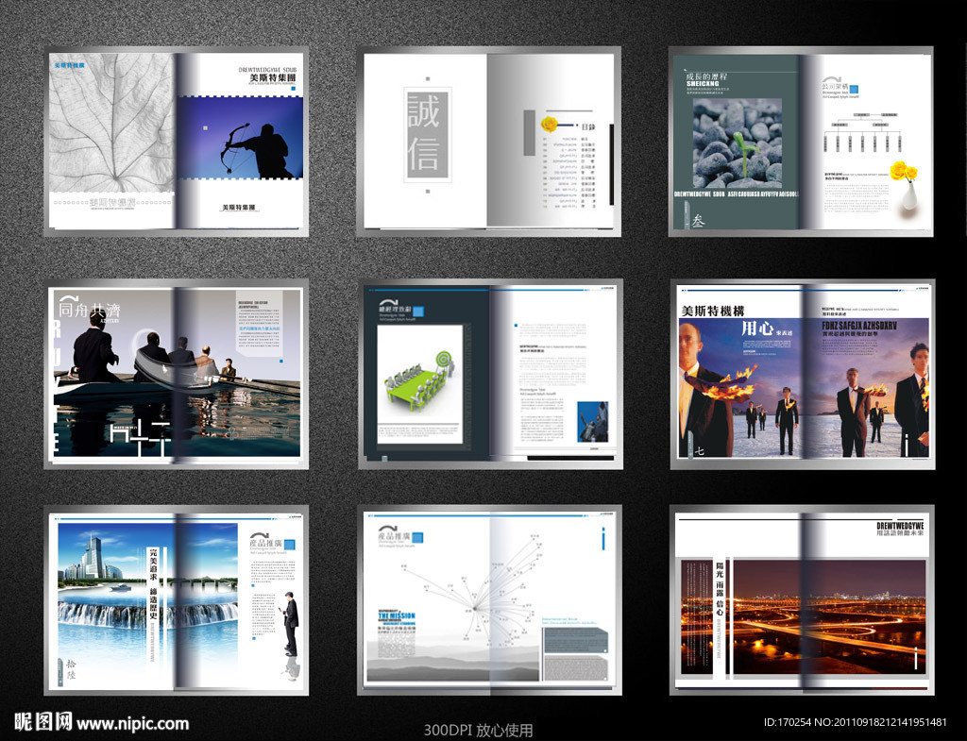967x741 pixels.
Task: Click the sprout among pebbles photo
Action: pyautogui.click(x=738, y=143)
